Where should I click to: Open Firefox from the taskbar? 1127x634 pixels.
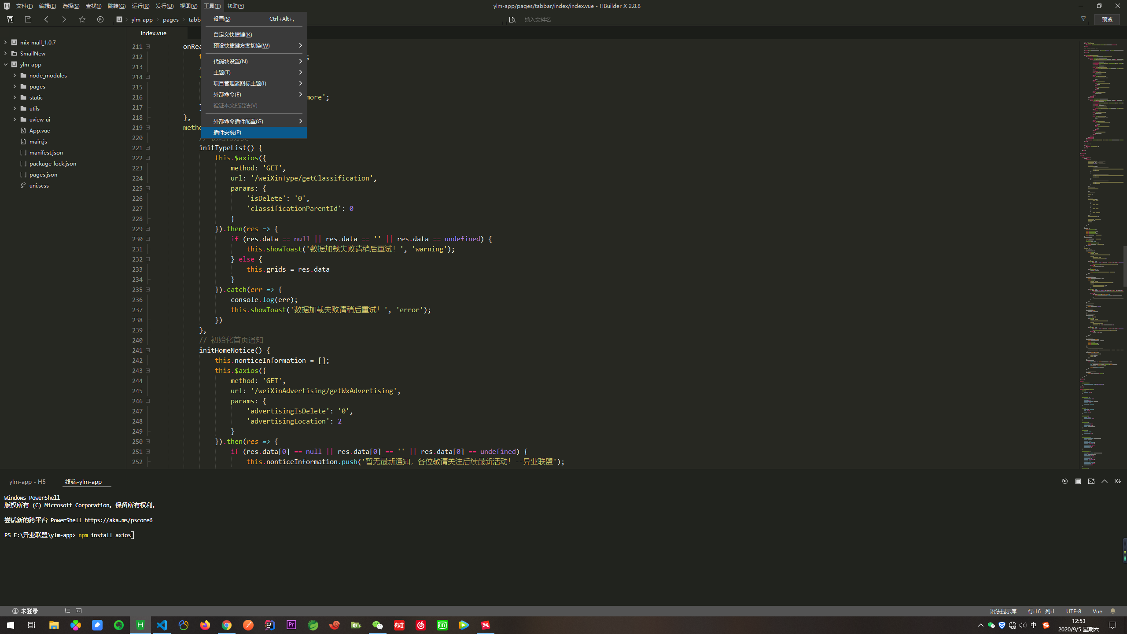click(x=205, y=625)
